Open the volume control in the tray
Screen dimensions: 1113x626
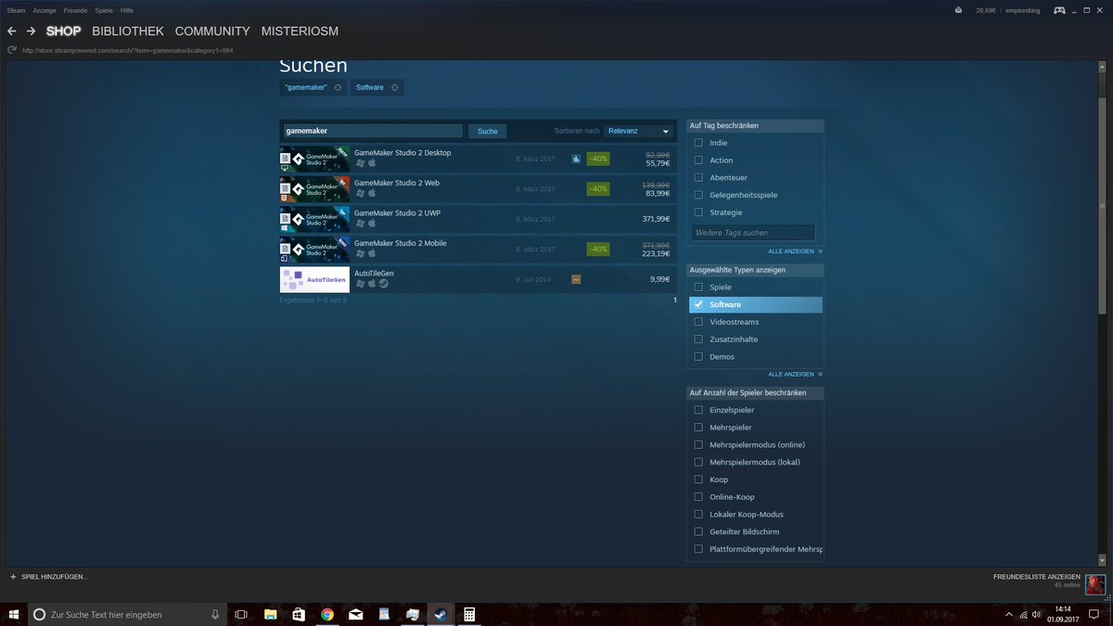(x=1036, y=614)
